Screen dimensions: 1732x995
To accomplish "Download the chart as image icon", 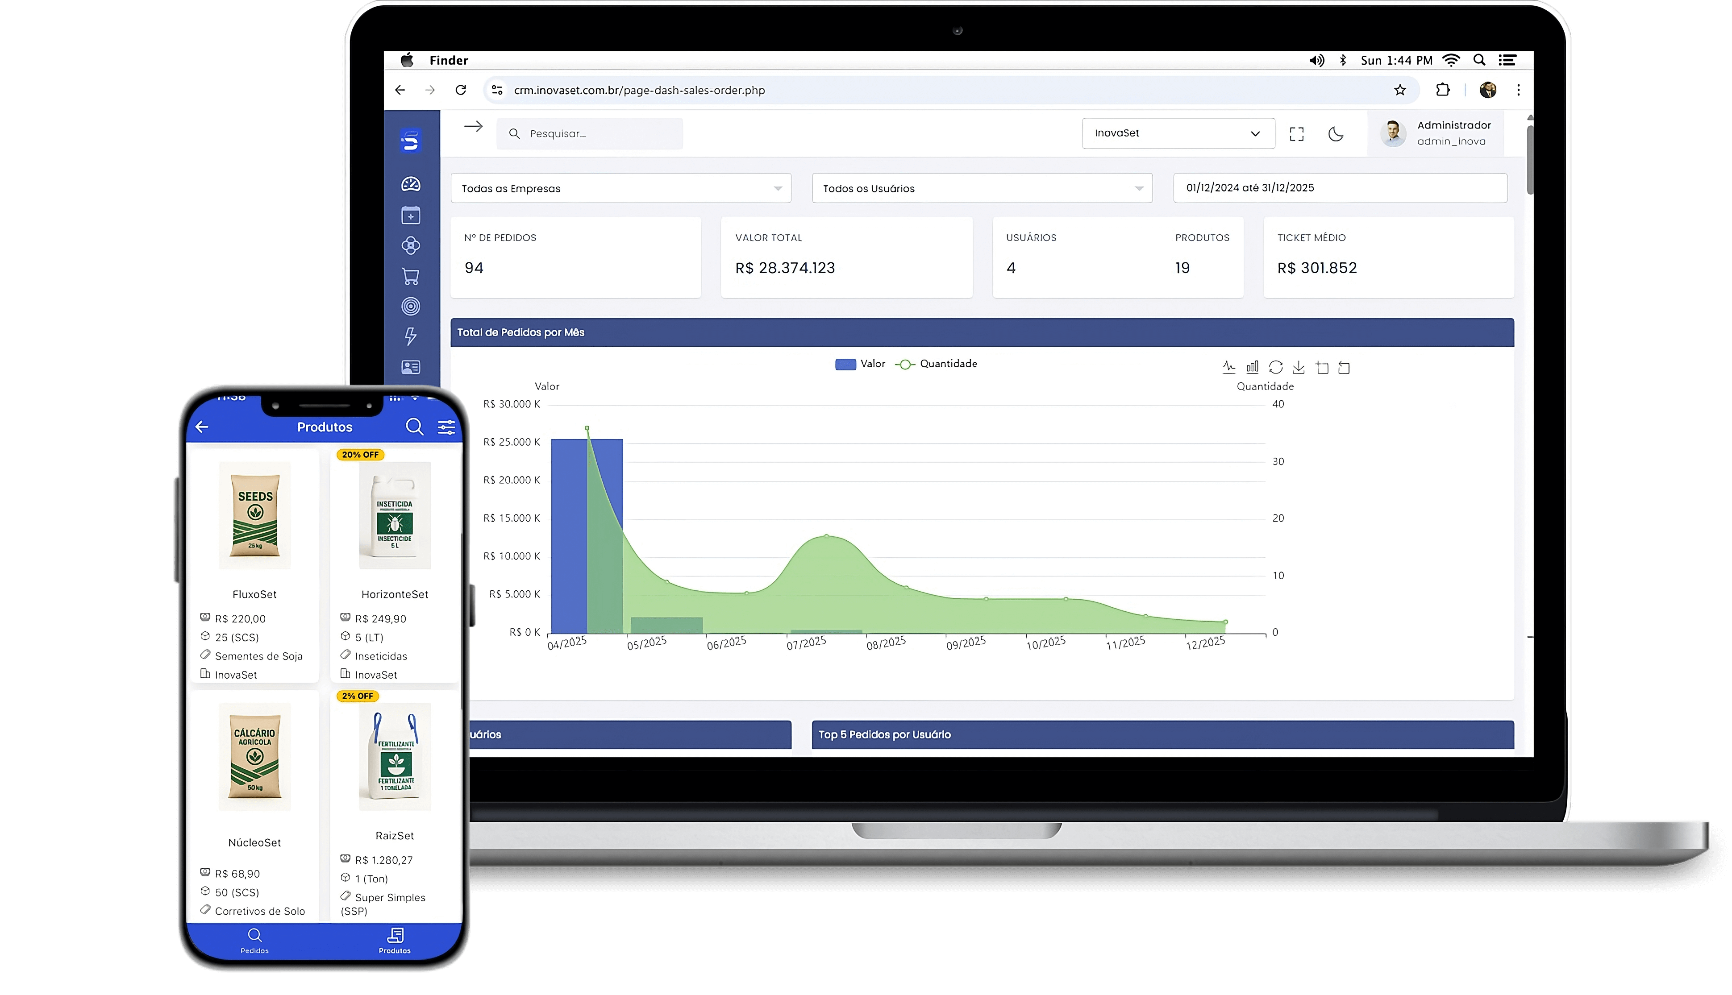I will 1298,367.
